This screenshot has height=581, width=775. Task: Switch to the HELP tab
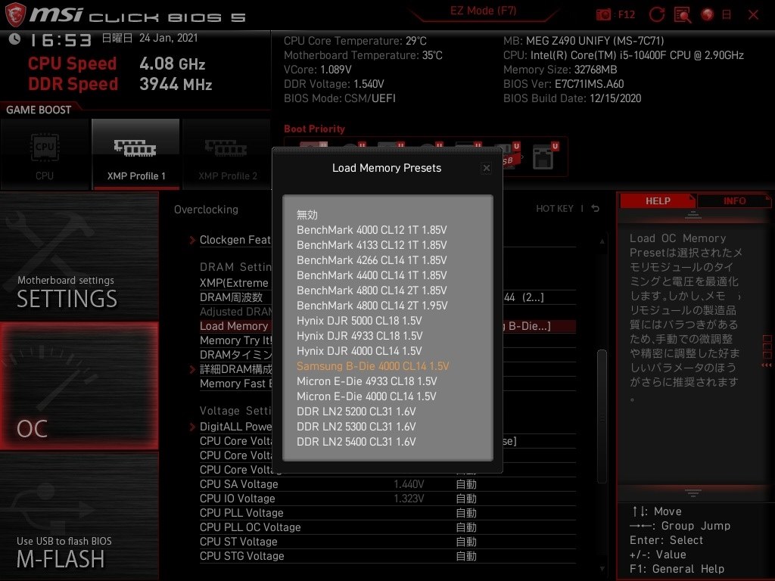(658, 201)
